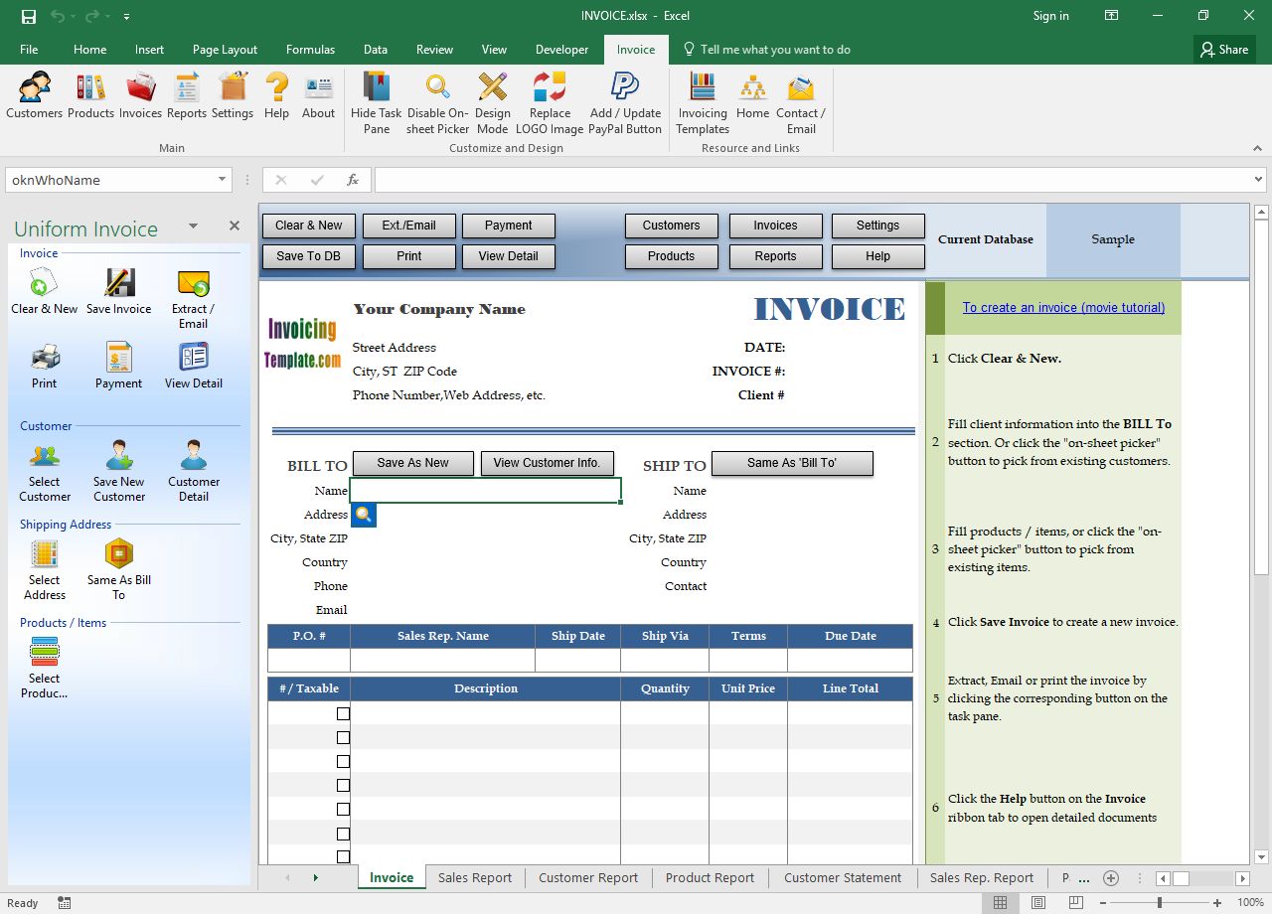Tick the seventh line item's Taxable checkbox
The width and height of the screenshot is (1272, 914).
[x=343, y=856]
